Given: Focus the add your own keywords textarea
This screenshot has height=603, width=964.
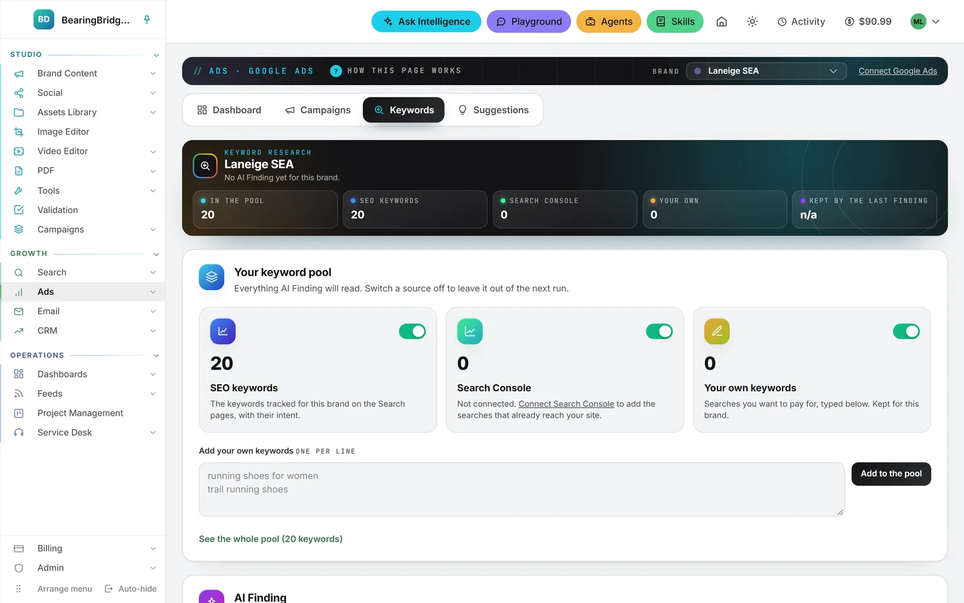Looking at the screenshot, I should coord(522,489).
